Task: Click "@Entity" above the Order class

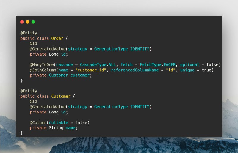Action: tap(29, 33)
